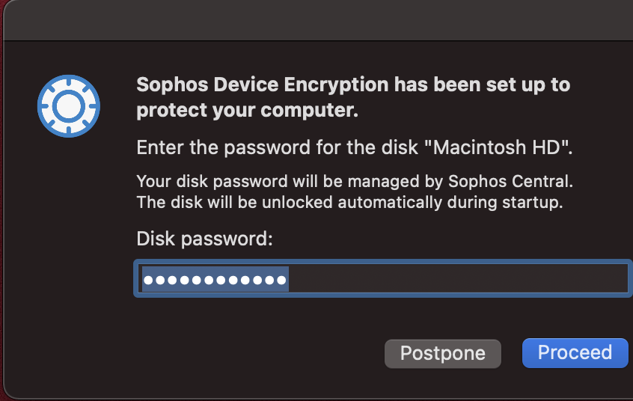Screen dimensions: 633x401
Task: Click the dialog's gray title bar
Action: point(319,20)
